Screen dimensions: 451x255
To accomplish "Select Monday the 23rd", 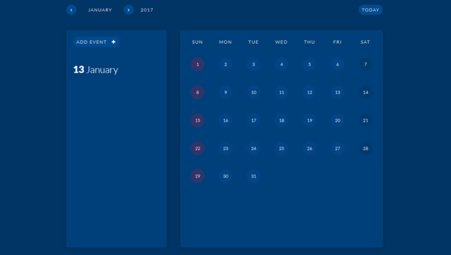I will [225, 148].
